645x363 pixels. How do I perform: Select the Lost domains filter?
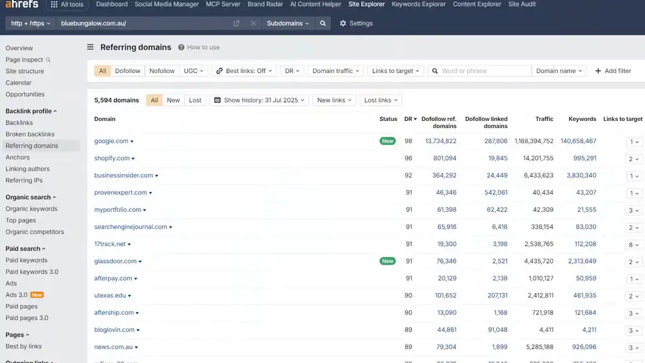pos(195,100)
